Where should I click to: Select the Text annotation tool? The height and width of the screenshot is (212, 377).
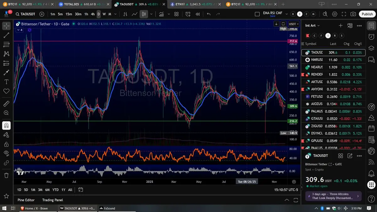coord(6,82)
